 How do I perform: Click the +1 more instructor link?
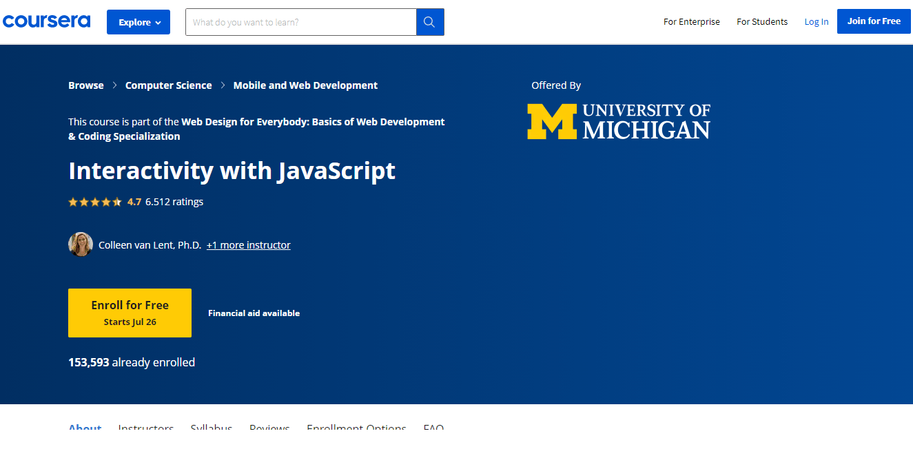tap(248, 245)
